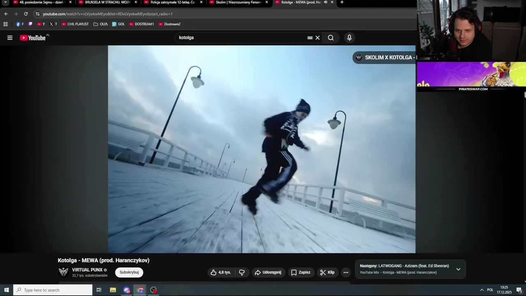
Task: Dislike the video with thumbs down
Action: click(242, 272)
